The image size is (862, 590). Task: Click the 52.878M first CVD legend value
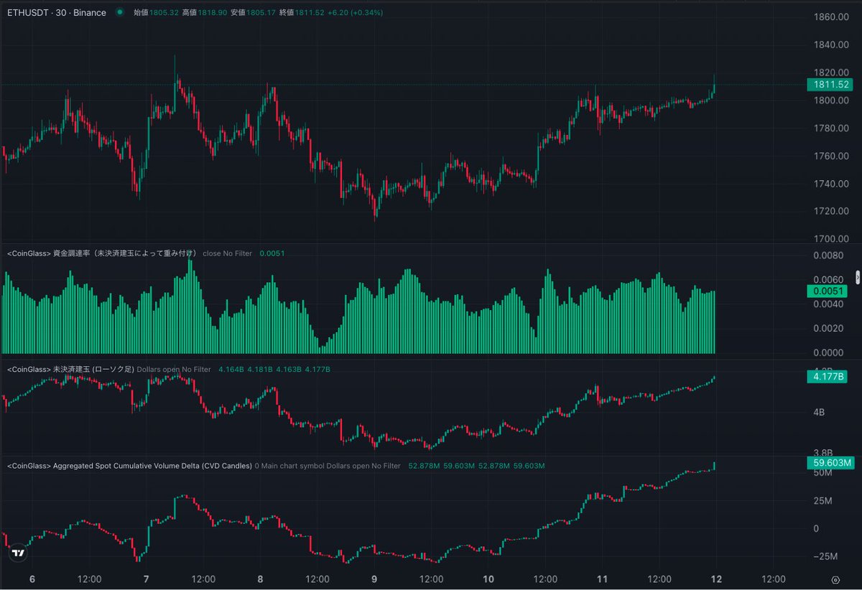tap(423, 466)
